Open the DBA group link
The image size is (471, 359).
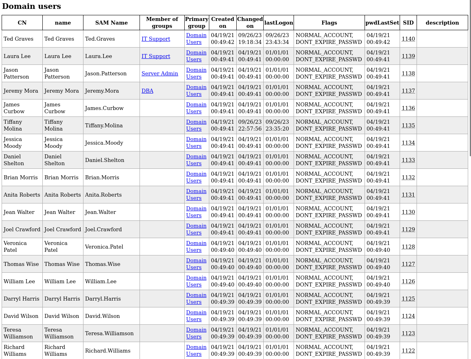pyautogui.click(x=147, y=91)
